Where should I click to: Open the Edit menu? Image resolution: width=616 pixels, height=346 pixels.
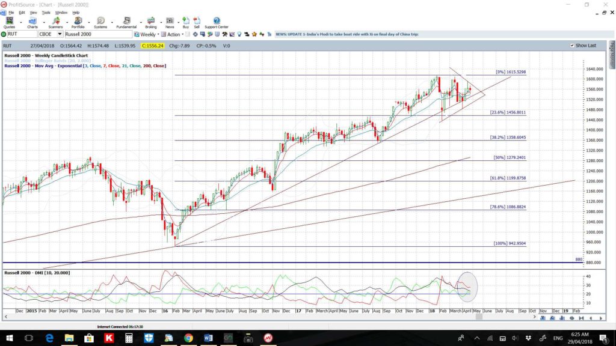click(x=22, y=13)
